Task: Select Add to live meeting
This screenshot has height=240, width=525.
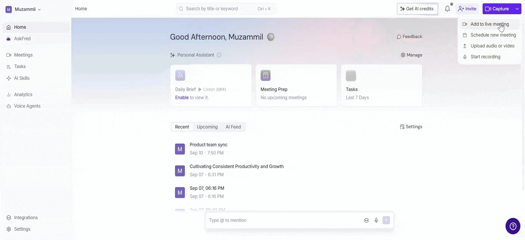Action: pyautogui.click(x=489, y=24)
